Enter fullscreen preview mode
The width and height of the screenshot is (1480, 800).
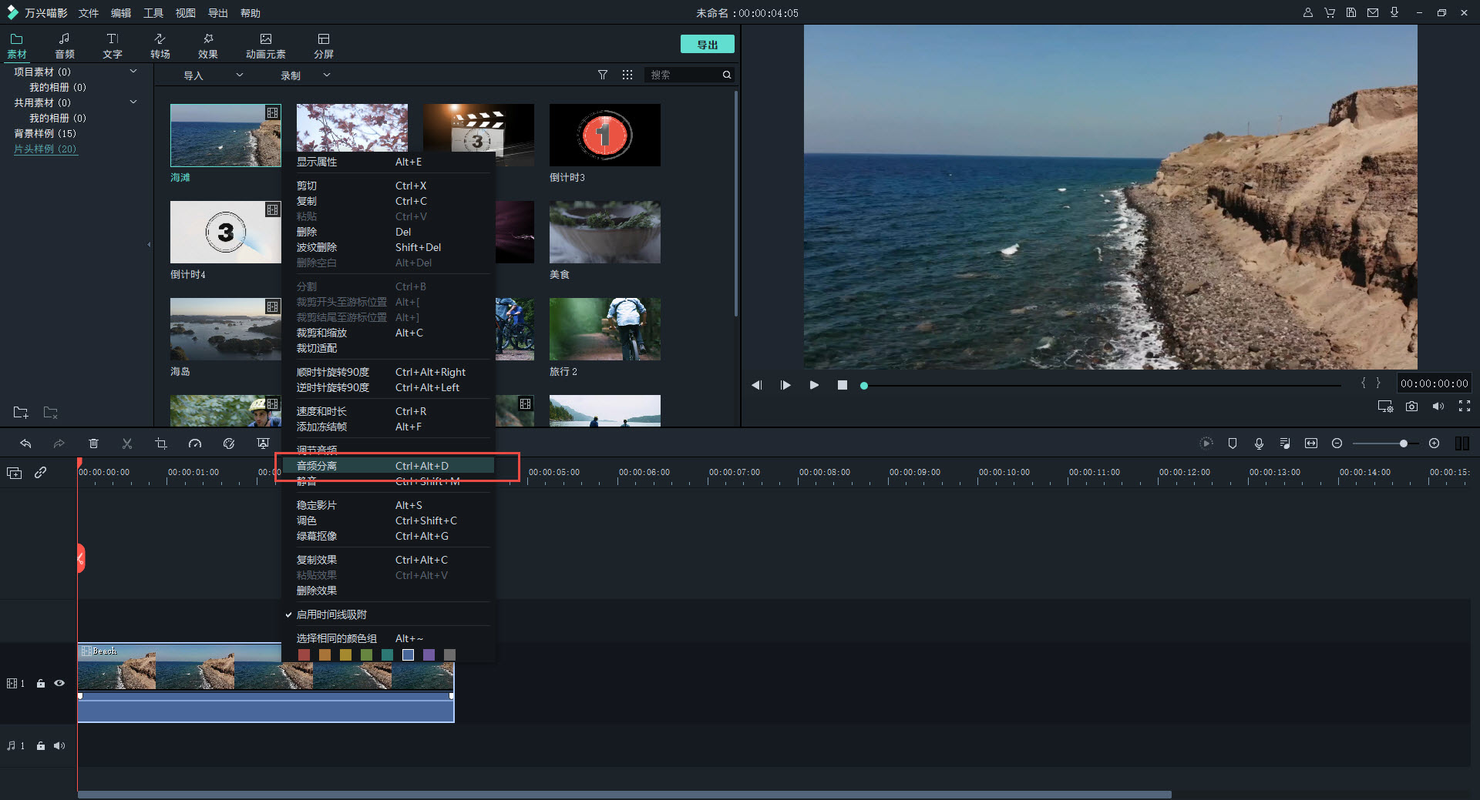click(x=1465, y=407)
